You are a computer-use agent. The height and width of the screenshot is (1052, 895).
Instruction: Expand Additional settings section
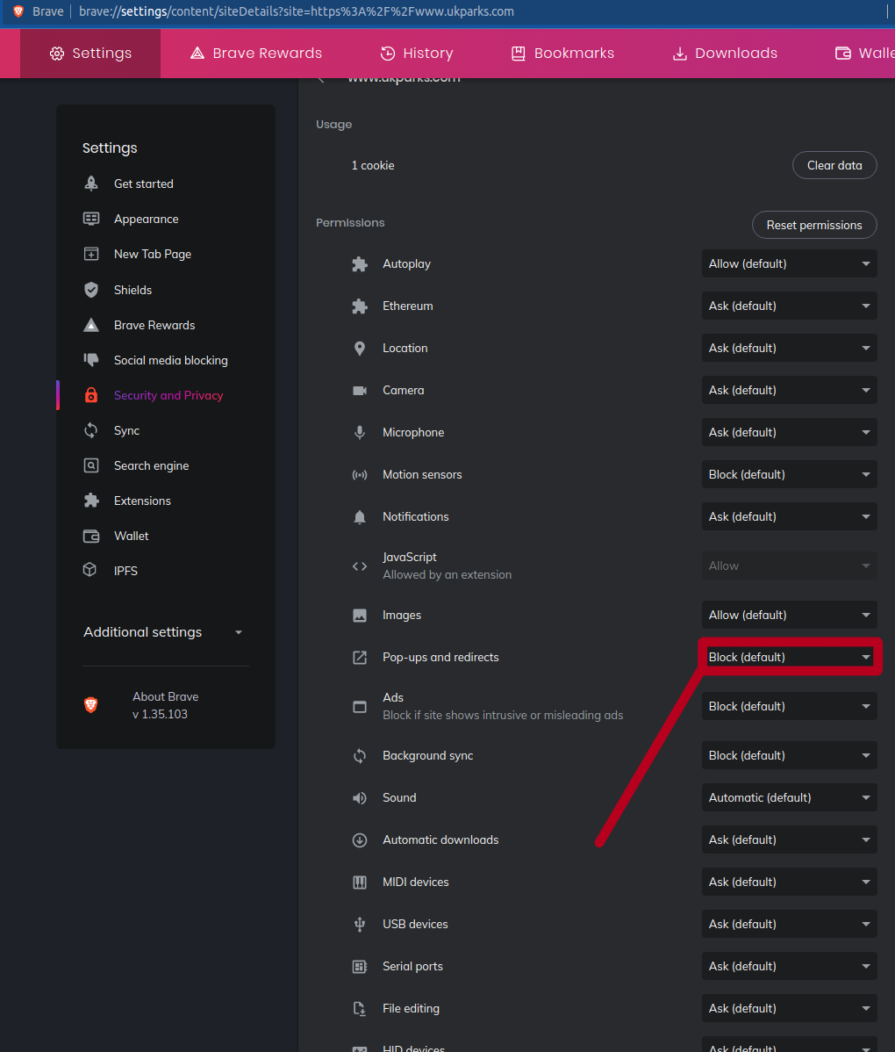click(x=163, y=632)
